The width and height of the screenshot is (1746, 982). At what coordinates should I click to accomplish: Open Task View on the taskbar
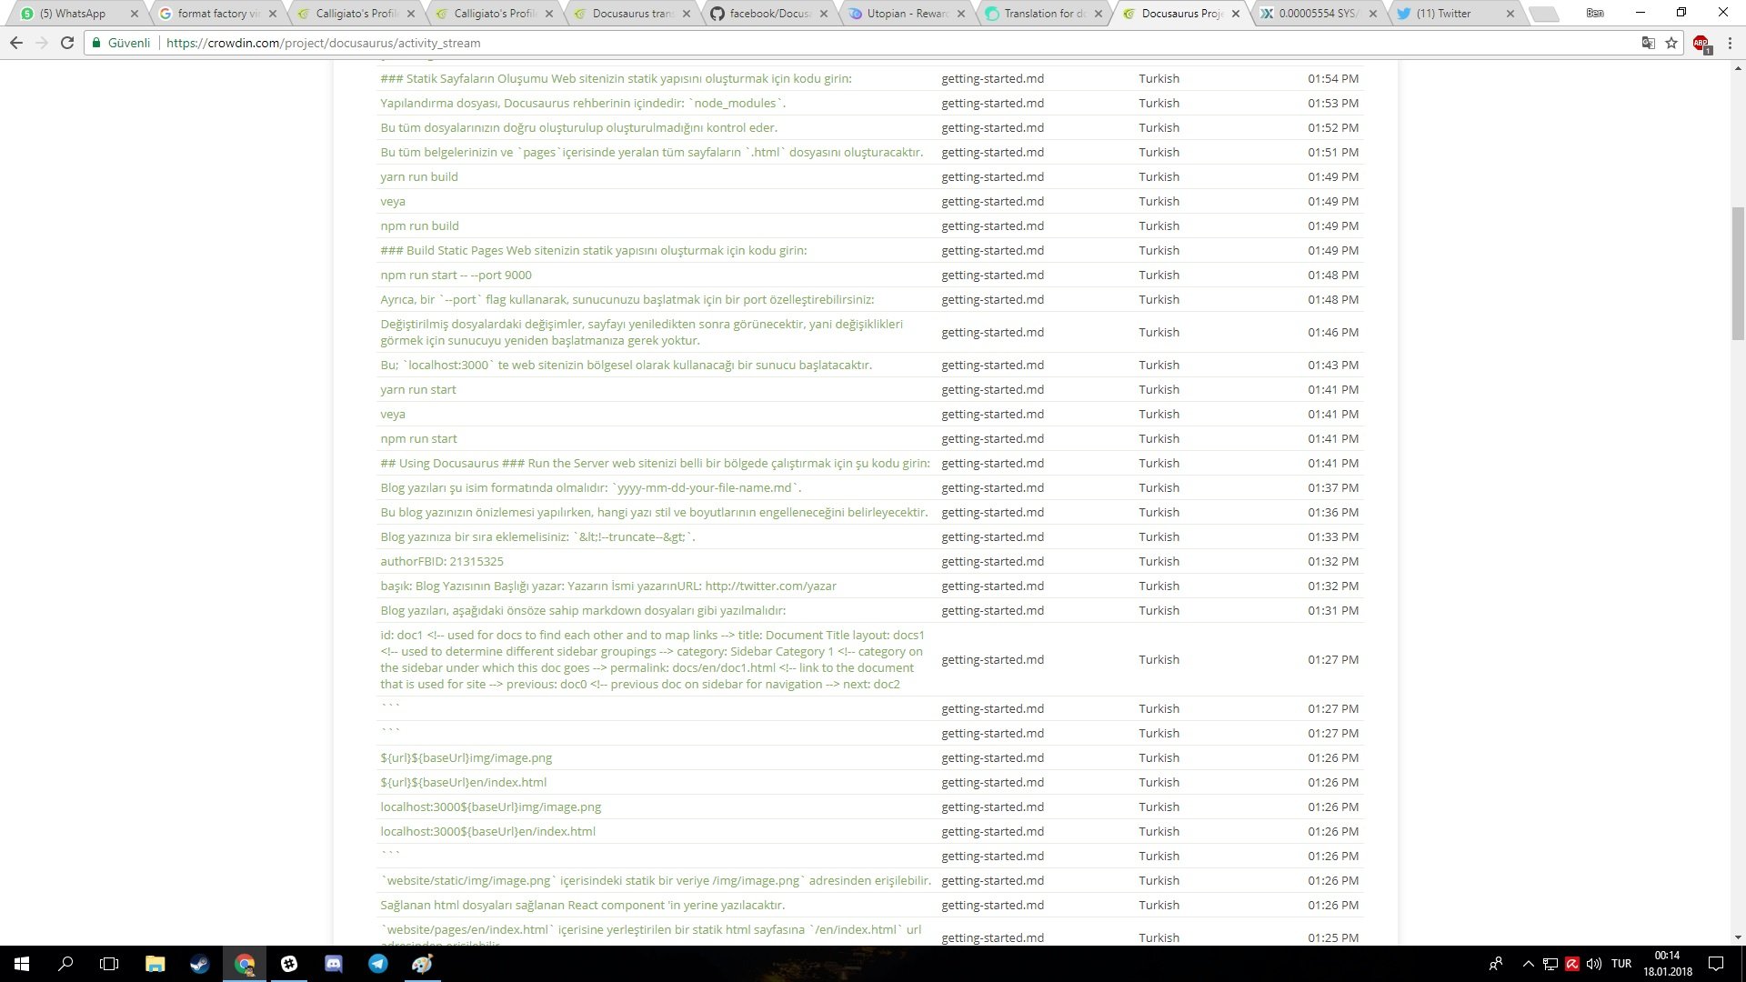pos(109,964)
